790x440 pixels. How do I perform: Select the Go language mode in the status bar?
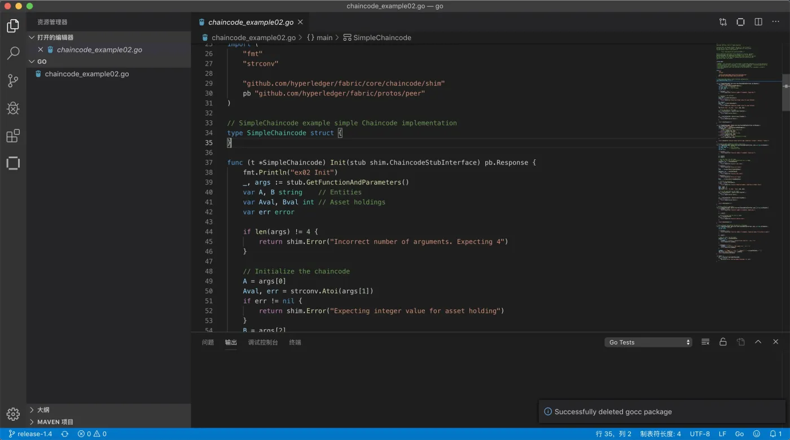pos(739,434)
